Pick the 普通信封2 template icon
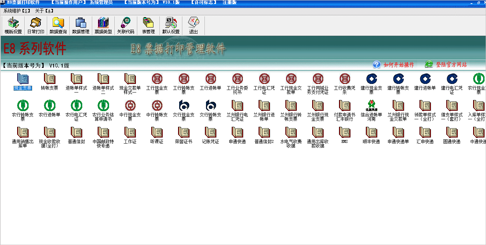Screen dimensions: 486x245 coord(264,135)
